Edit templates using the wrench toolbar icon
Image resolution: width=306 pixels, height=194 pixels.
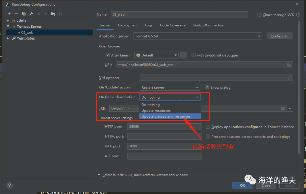pyautogui.click(x=31, y=14)
